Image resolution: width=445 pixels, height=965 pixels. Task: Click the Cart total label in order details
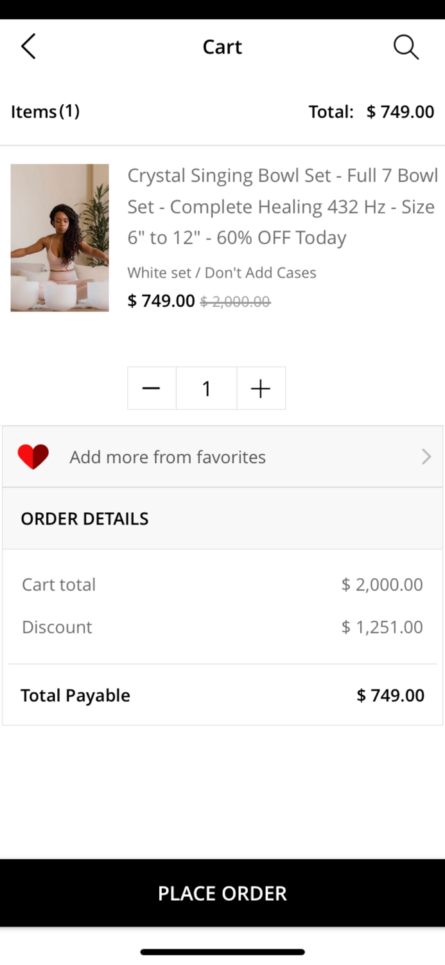click(58, 585)
